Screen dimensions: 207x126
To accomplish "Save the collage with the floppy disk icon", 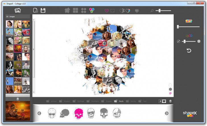I will [43, 10].
